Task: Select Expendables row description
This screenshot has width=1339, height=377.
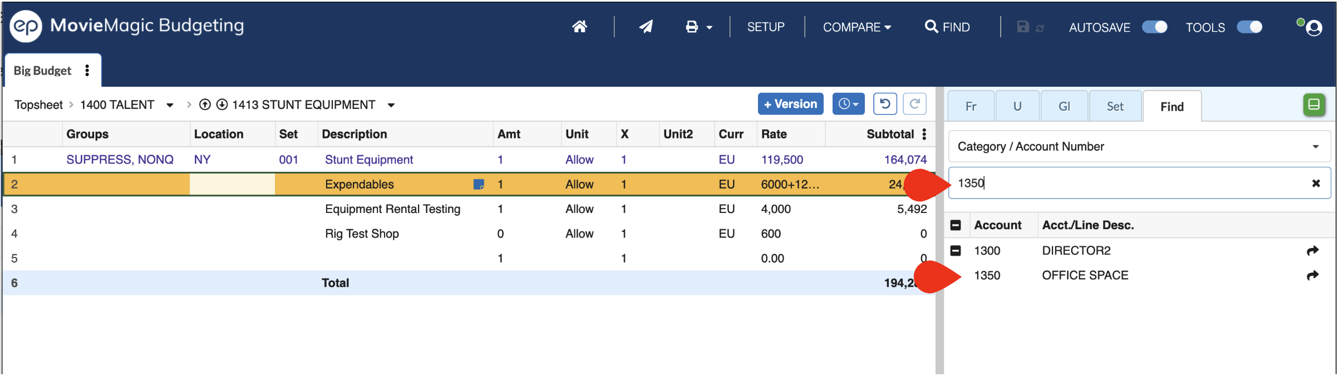Action: coord(359,184)
